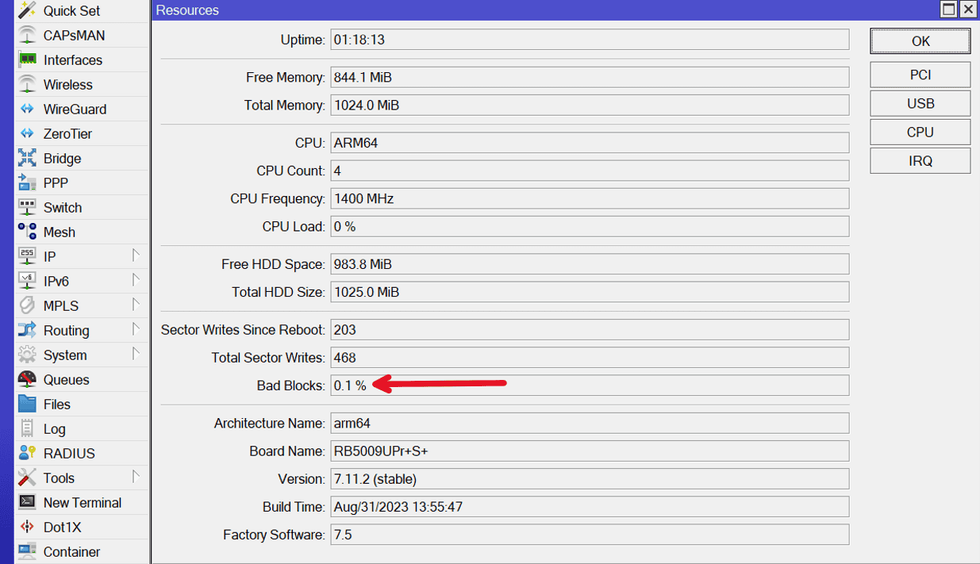Click the Free HDD Space 983.8 MiB field

[x=590, y=264]
